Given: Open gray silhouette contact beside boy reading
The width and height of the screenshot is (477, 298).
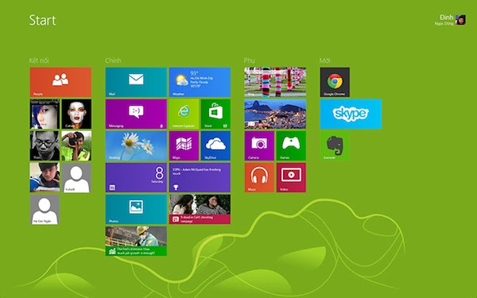Looking at the screenshot, I should pyautogui.click(x=76, y=177).
